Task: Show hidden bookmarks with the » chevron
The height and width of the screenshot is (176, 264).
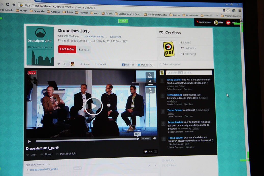Action: [217, 16]
